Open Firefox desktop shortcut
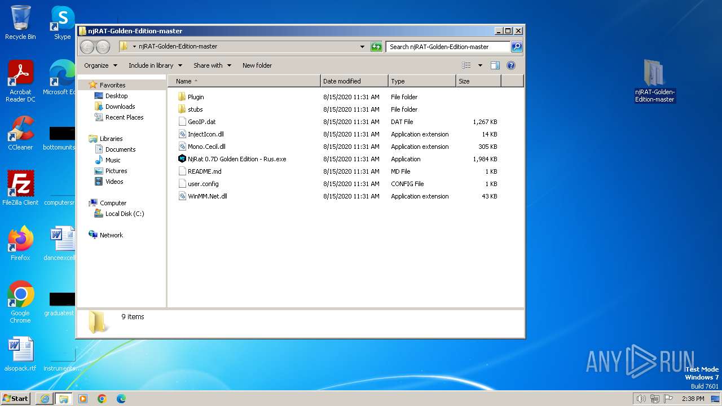The image size is (722, 406). coord(20,243)
